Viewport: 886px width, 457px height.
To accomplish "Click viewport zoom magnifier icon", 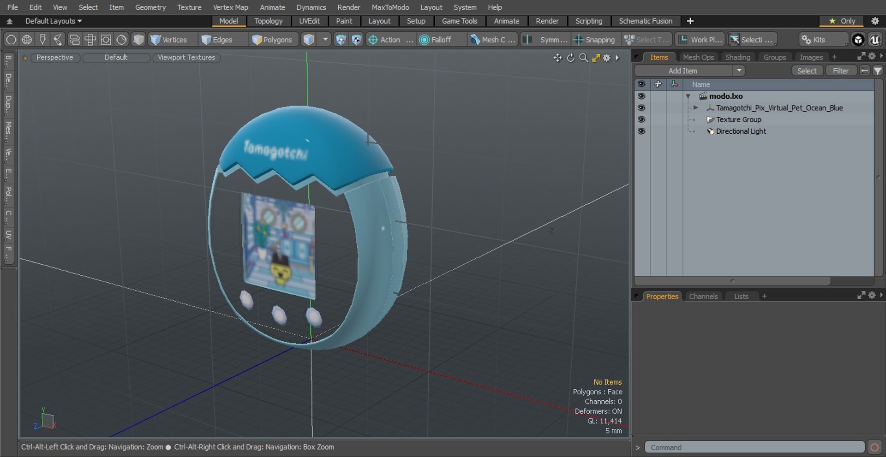I will (x=584, y=58).
